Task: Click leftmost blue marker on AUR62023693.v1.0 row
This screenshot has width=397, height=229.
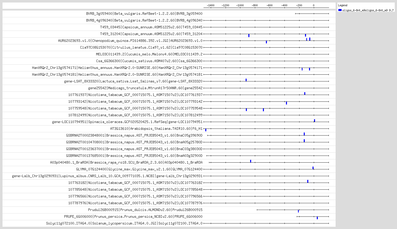Action: [266, 42]
